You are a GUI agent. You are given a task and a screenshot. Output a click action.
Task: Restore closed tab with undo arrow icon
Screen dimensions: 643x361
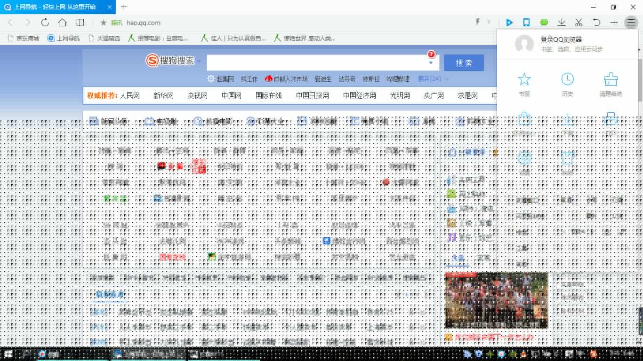pyautogui.click(x=596, y=22)
